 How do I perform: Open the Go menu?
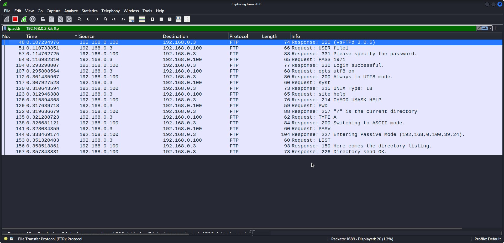(40, 11)
